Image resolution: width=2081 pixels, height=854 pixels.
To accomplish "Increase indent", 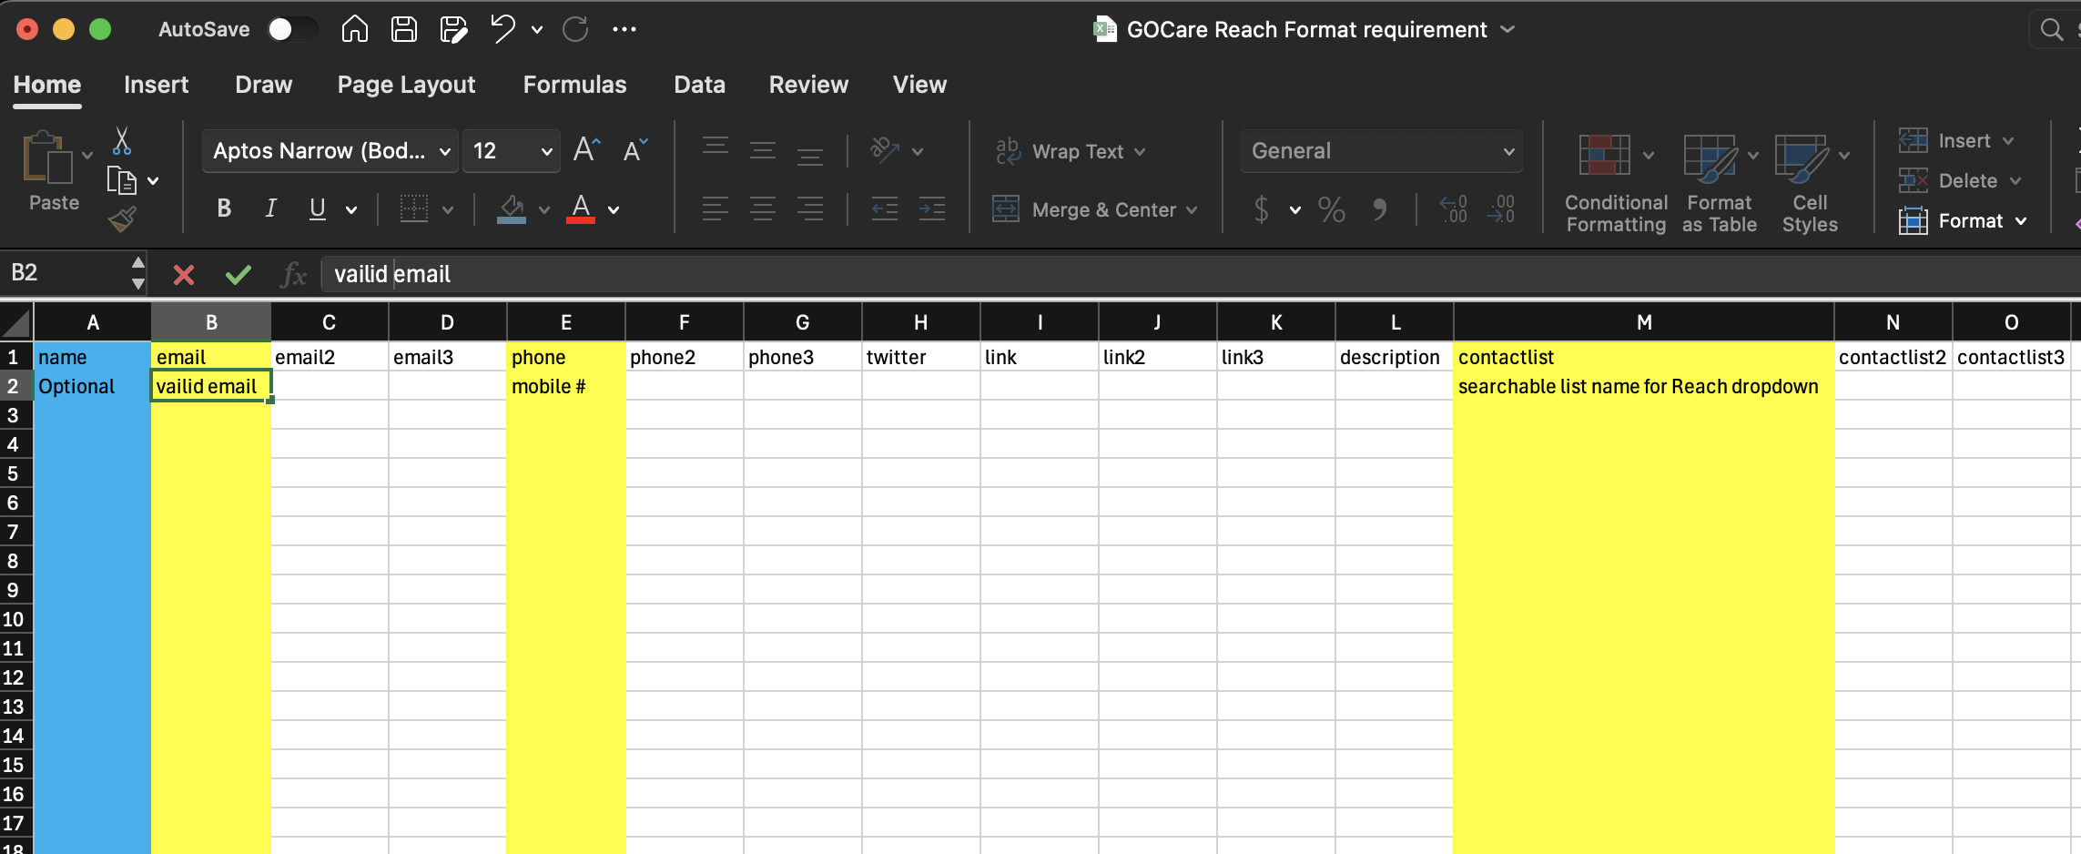I will pyautogui.click(x=932, y=209).
